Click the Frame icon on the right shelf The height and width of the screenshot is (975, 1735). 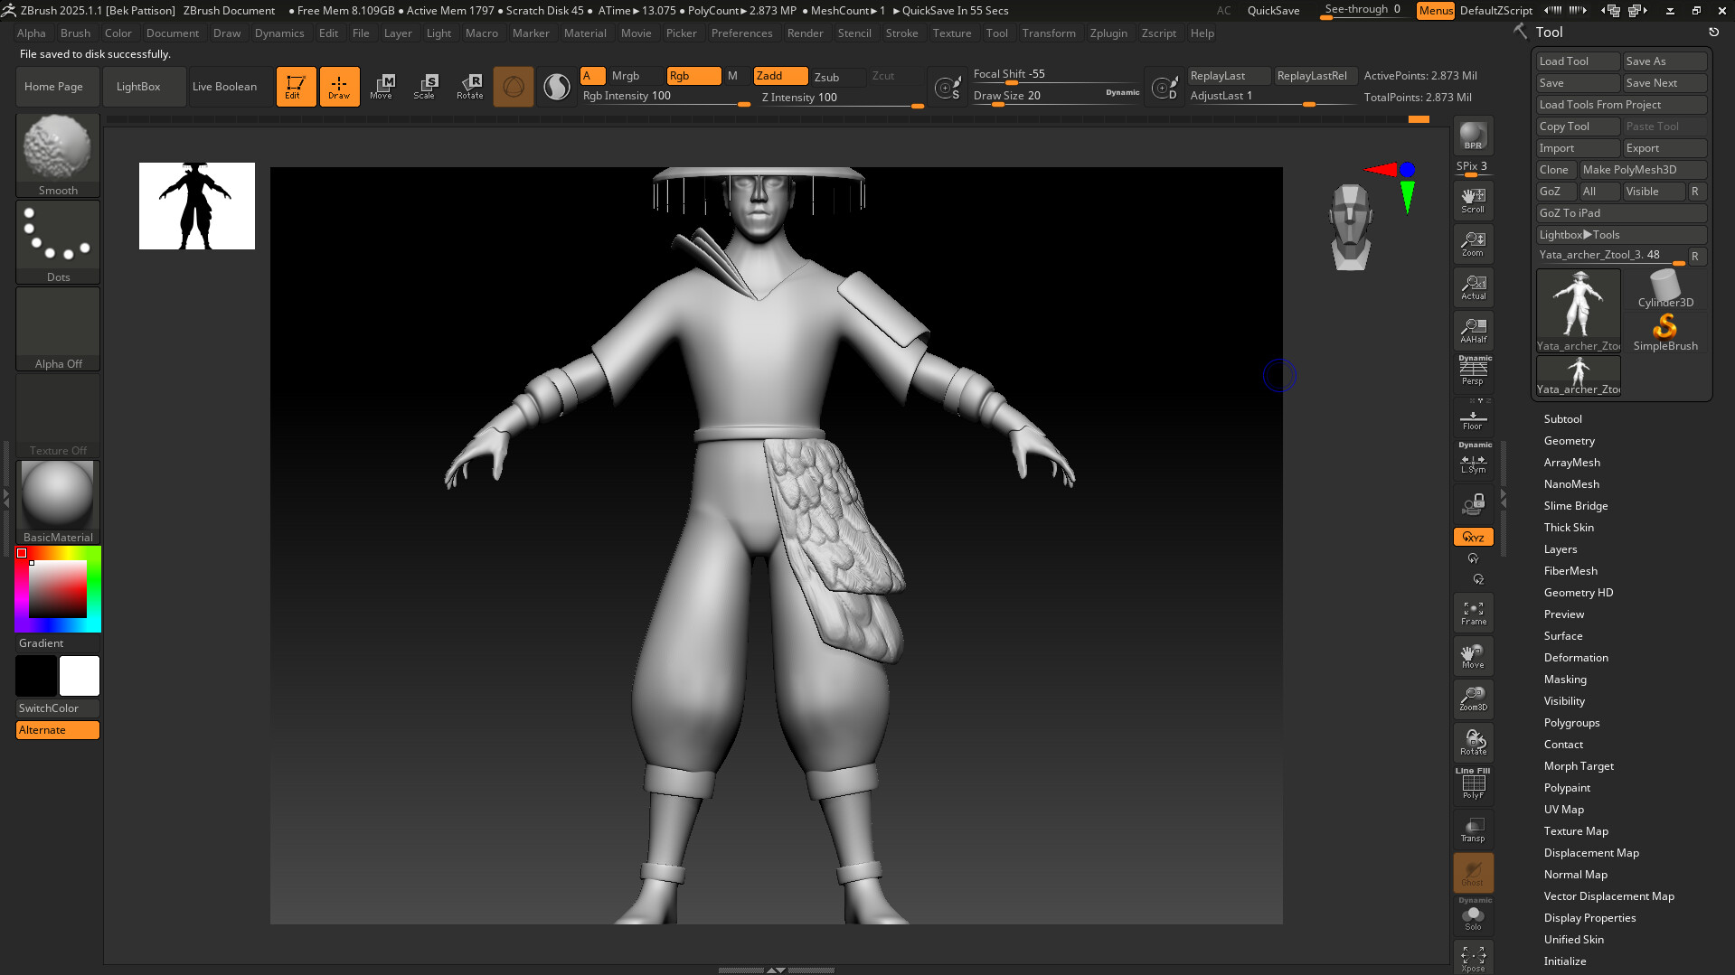point(1472,612)
